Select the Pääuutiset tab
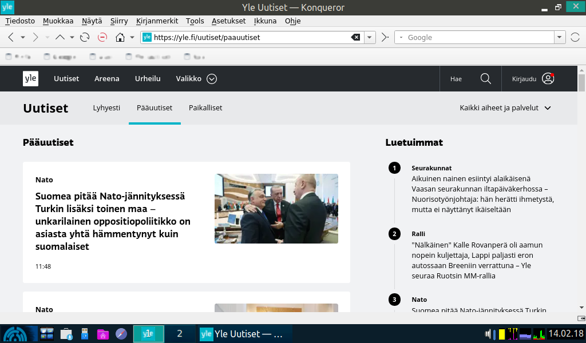The image size is (586, 343). pos(155,108)
